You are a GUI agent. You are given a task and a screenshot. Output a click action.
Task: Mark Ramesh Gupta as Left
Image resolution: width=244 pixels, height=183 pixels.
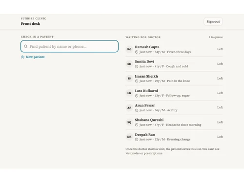tap(220, 49)
